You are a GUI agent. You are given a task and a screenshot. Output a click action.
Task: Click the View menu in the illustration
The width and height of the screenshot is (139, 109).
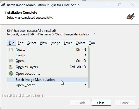43,43
